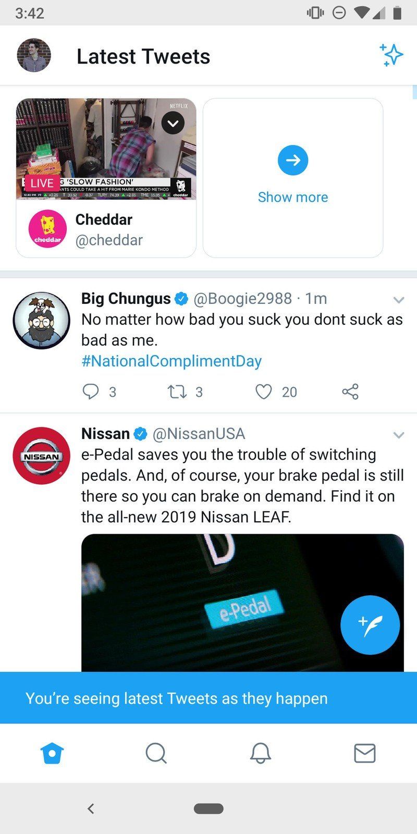Viewport: 417px width, 834px height.
Task: Open Search with the magnifier icon
Action: tap(156, 753)
